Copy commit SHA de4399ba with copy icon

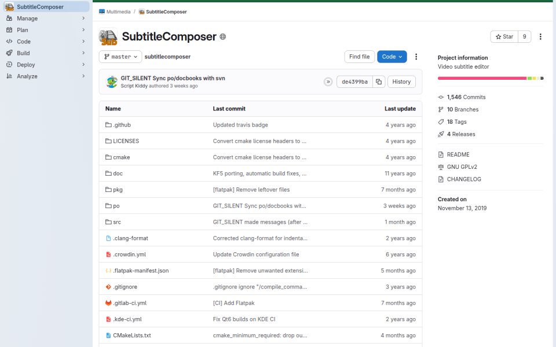[x=379, y=82]
